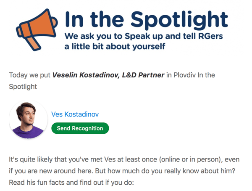
Task: Click the "But how much do you really know" sentence
Action: (x=168, y=172)
